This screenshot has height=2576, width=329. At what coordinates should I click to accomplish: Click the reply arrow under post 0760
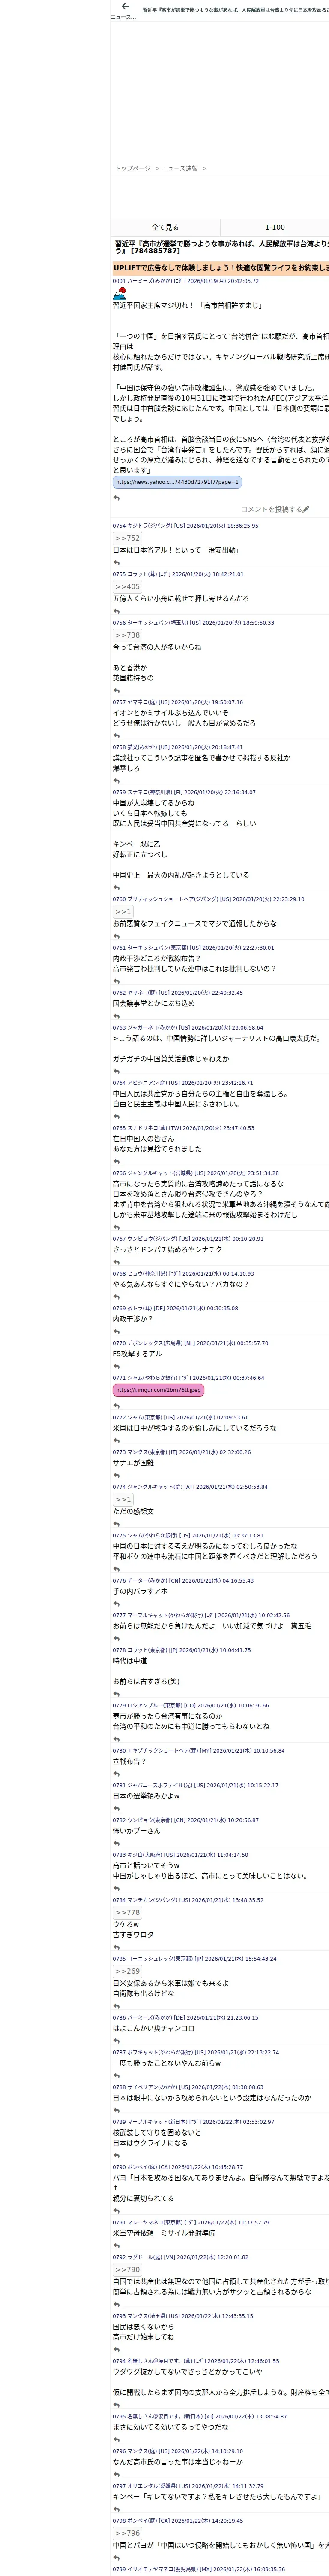click(117, 936)
